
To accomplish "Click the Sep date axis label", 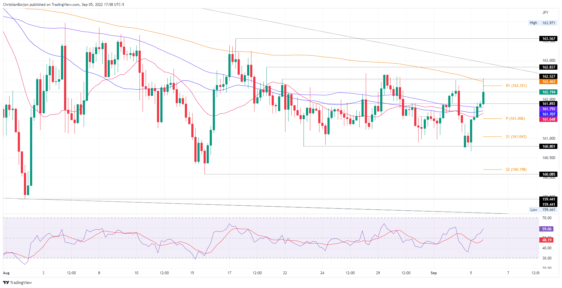I will point(434,273).
